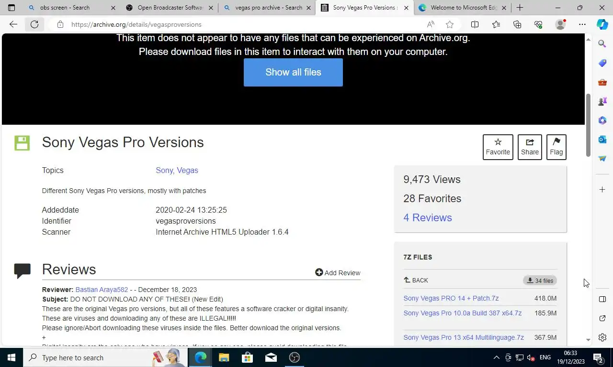Switch ENG input language
Viewport: 613px width, 367px height.
coord(545,357)
